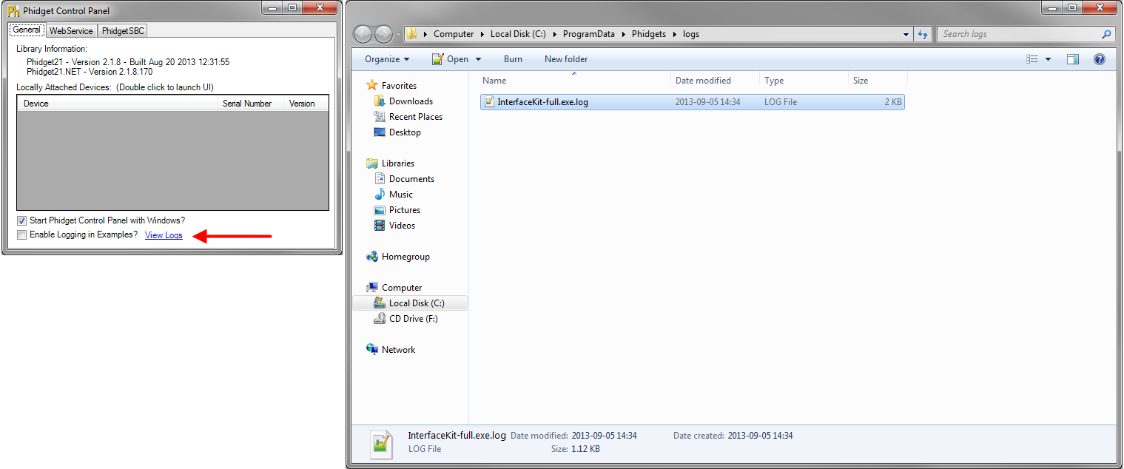
Task: Click the CD Drive (F:) icon
Action: point(380,319)
